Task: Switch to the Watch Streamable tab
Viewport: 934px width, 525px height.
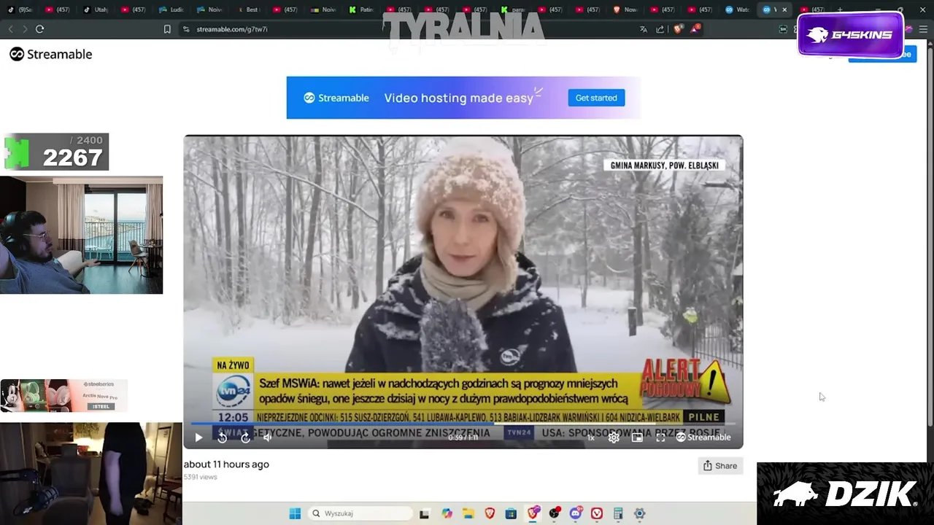Action: [738, 9]
